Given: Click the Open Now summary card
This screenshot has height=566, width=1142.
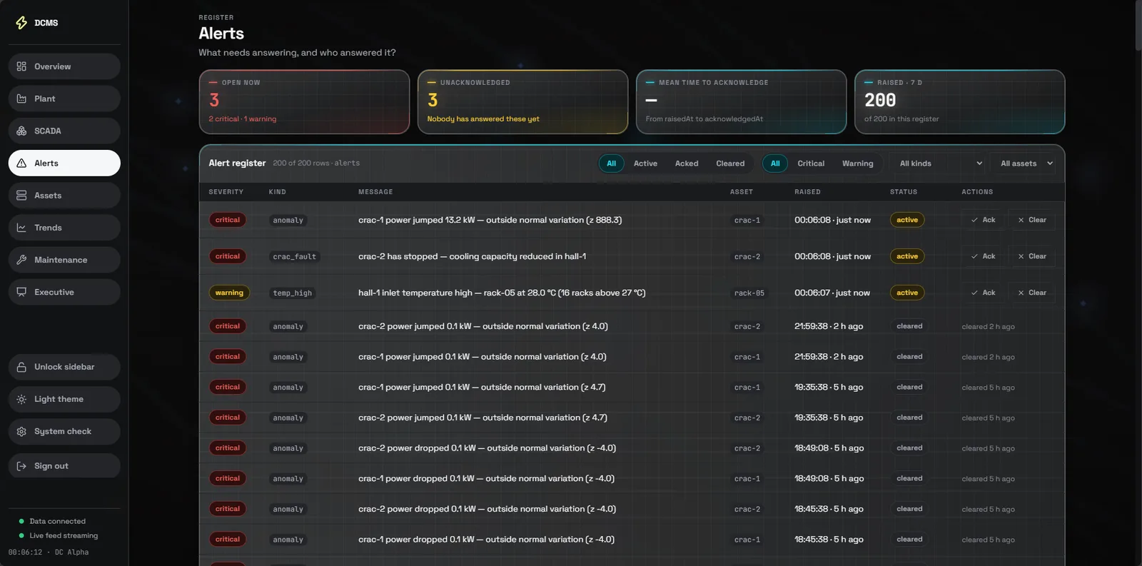Looking at the screenshot, I should (304, 101).
